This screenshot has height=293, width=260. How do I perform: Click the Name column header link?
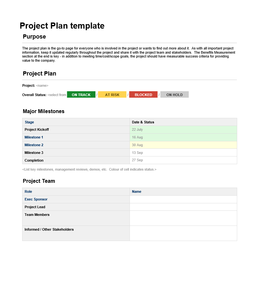click(137, 192)
